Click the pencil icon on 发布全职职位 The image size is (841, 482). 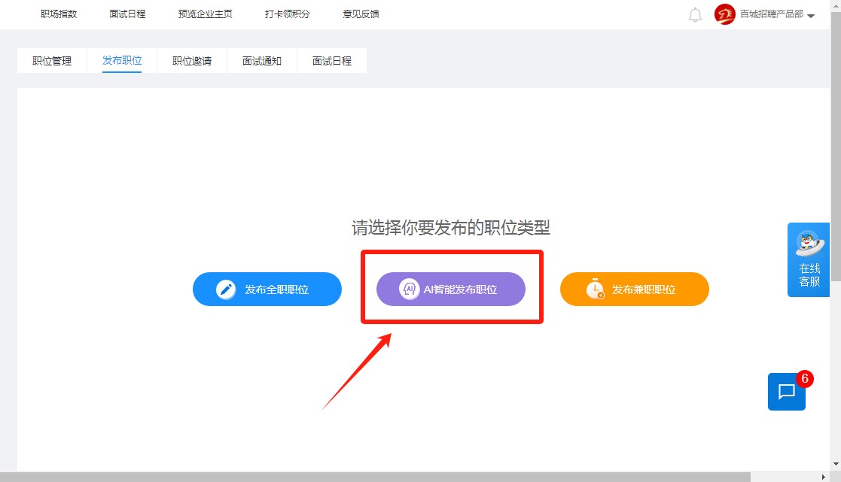(226, 290)
